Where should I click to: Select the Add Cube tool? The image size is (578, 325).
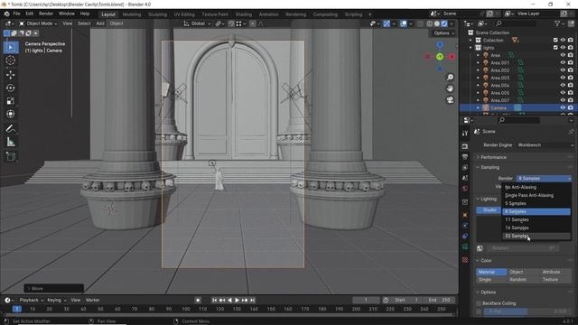click(x=10, y=156)
